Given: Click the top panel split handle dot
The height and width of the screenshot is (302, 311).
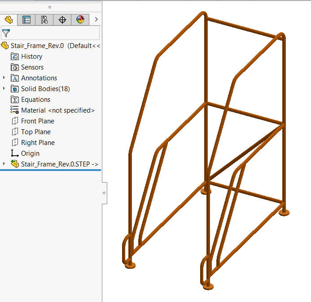Looking at the screenshot, I should [50, 7].
